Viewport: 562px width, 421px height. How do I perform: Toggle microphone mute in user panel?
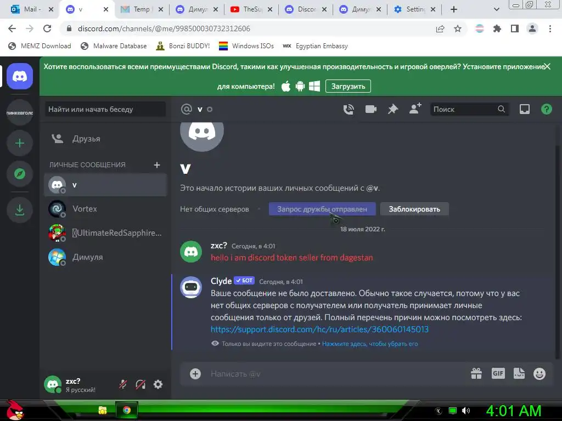coord(123,384)
